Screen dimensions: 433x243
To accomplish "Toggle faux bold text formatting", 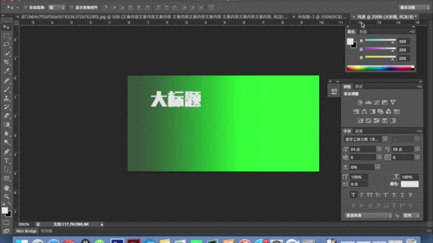I will coord(353,195).
